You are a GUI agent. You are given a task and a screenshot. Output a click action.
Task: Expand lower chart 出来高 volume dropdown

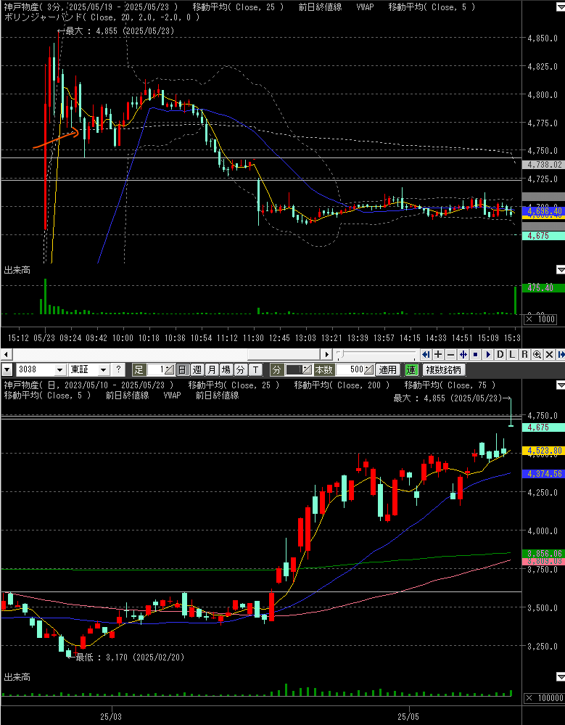click(561, 677)
